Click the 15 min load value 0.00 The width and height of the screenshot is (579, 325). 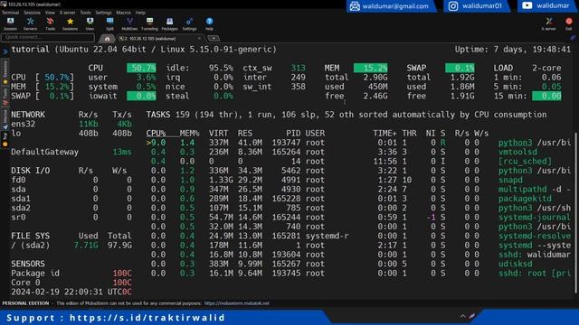click(x=546, y=96)
